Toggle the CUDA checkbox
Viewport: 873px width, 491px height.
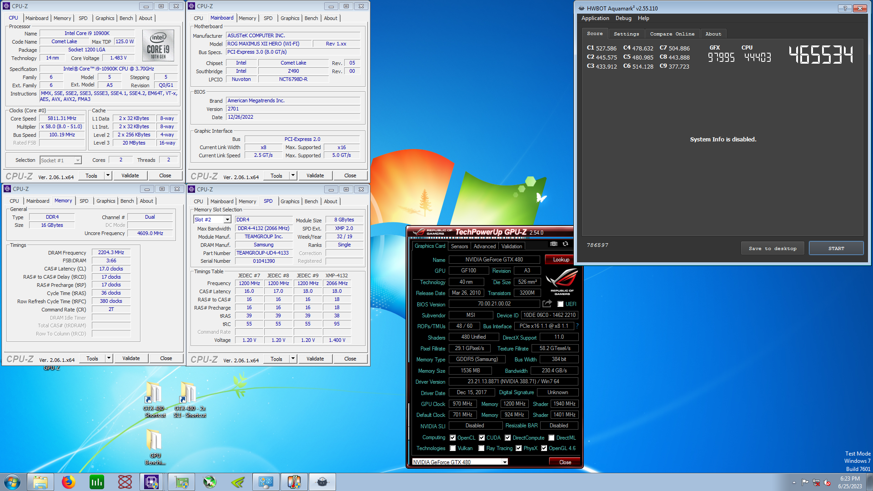[x=482, y=438]
